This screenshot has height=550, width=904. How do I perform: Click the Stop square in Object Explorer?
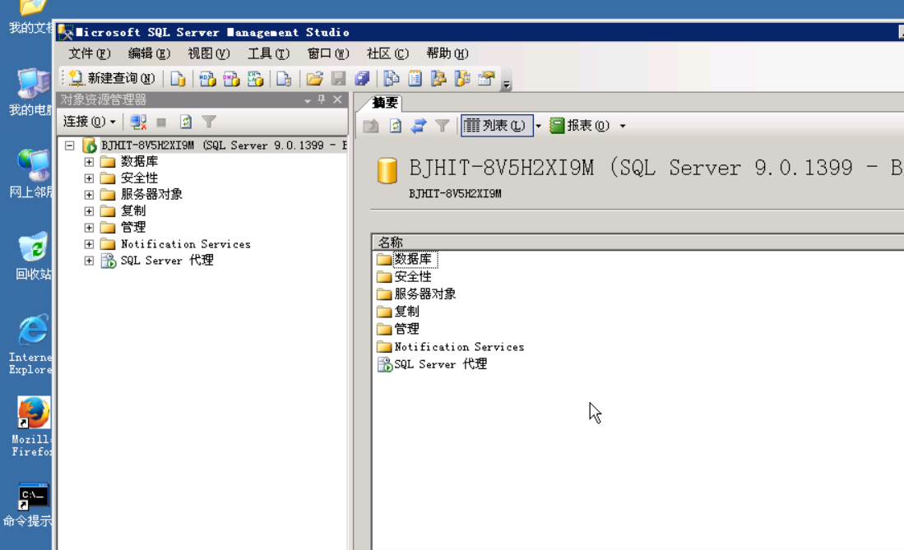[161, 122]
